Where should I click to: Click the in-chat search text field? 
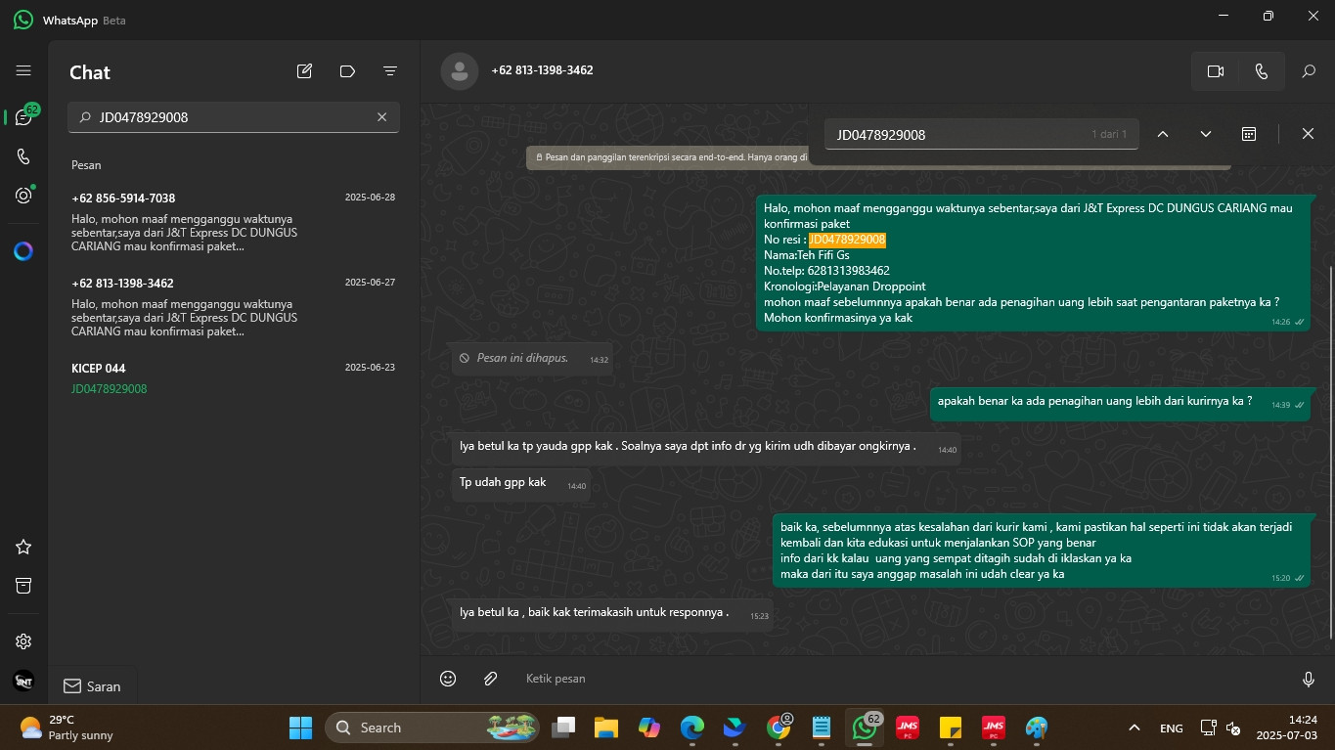[981, 135]
